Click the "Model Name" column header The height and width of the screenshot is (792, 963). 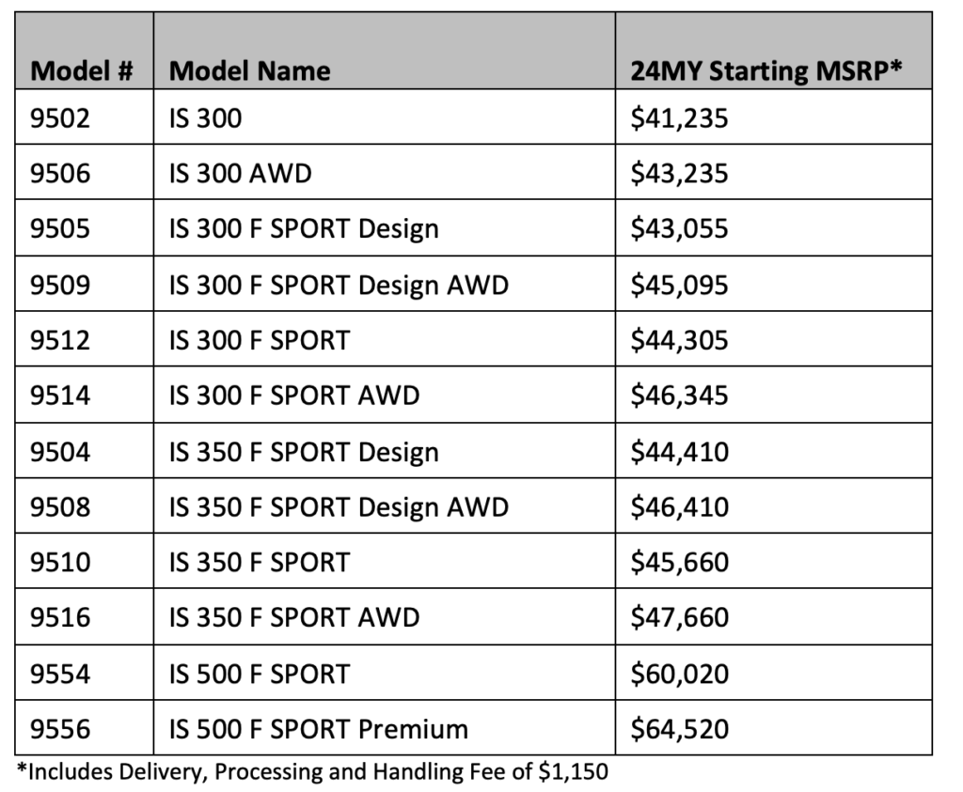250,70
